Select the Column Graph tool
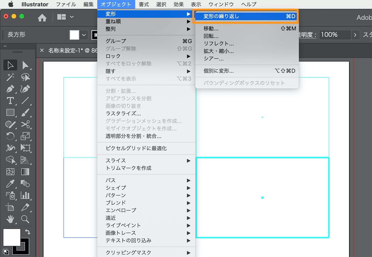 coord(25,195)
